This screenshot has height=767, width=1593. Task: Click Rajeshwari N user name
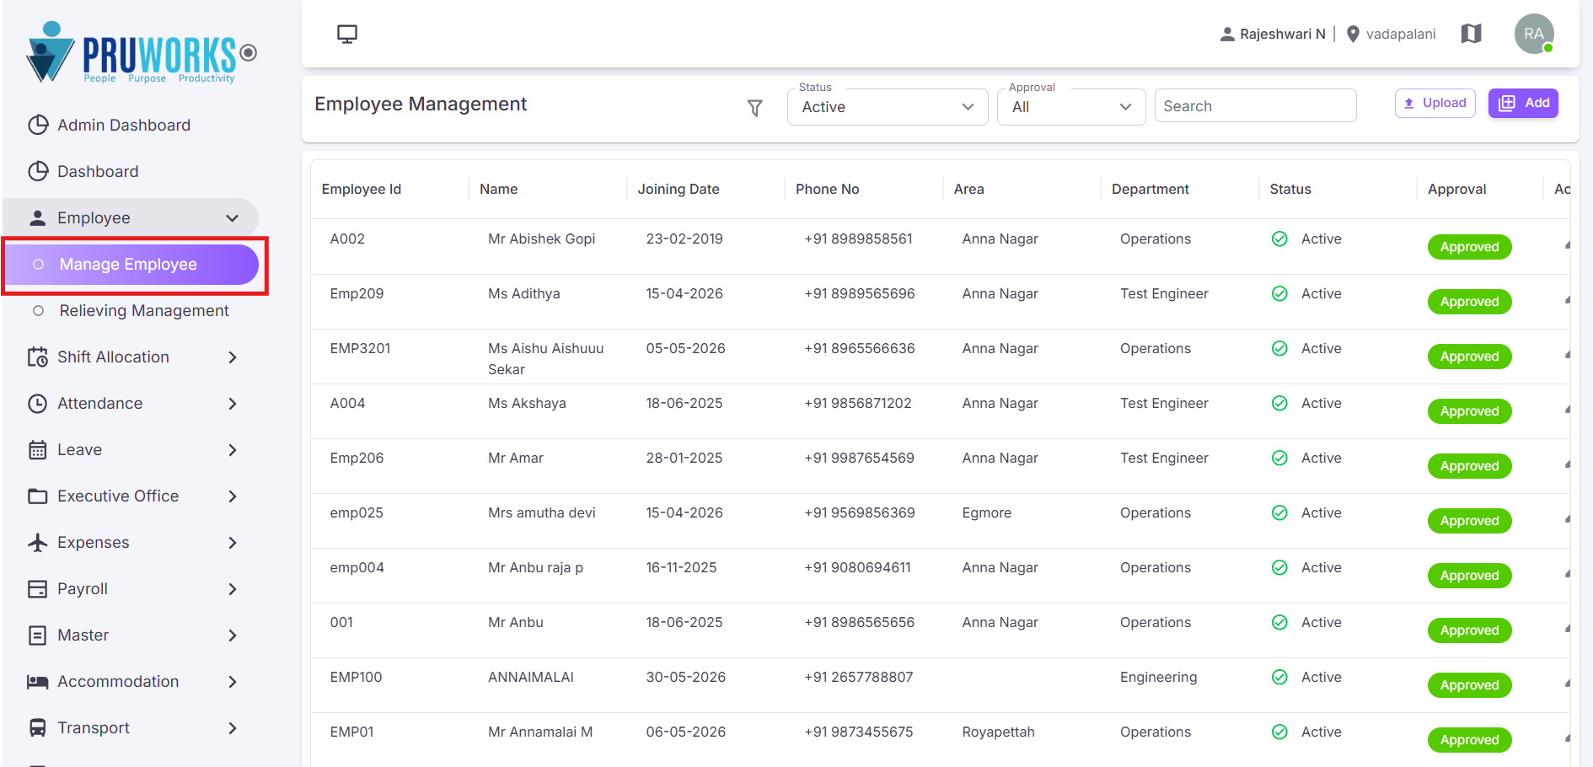pos(1283,34)
